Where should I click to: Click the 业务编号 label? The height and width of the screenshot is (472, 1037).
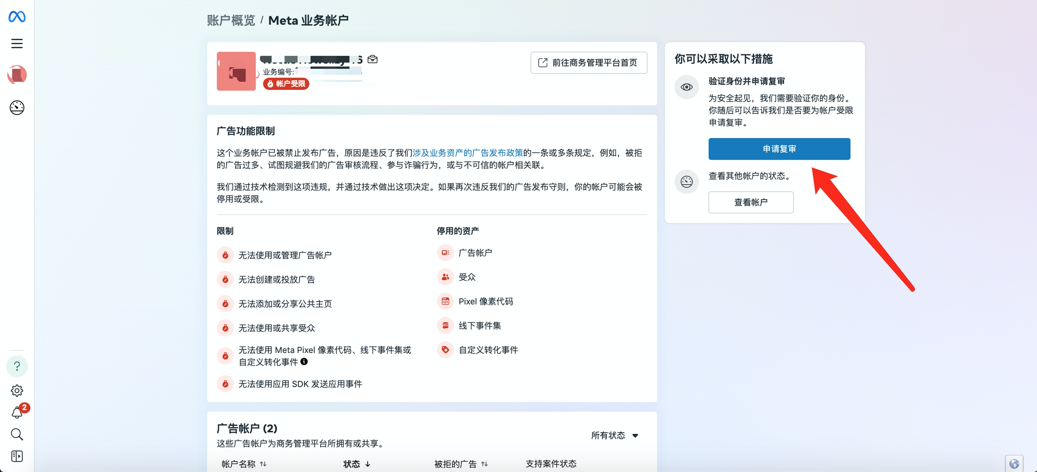point(278,72)
